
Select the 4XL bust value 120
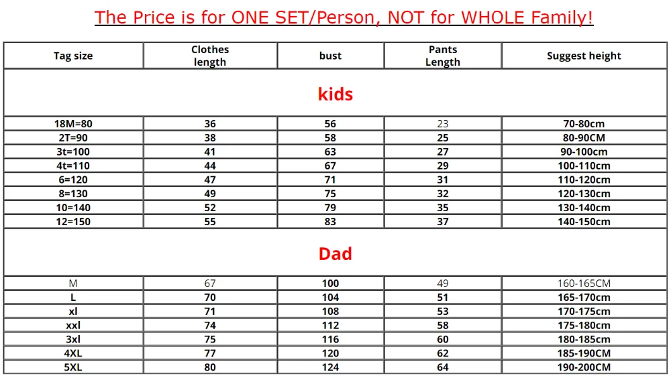point(330,353)
